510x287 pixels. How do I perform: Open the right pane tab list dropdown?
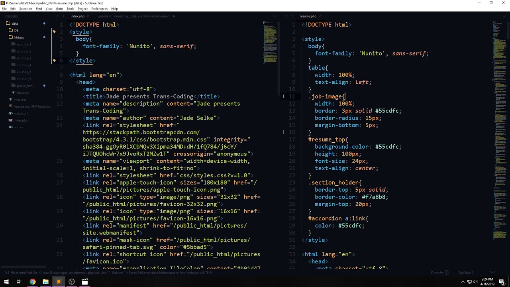504,16
